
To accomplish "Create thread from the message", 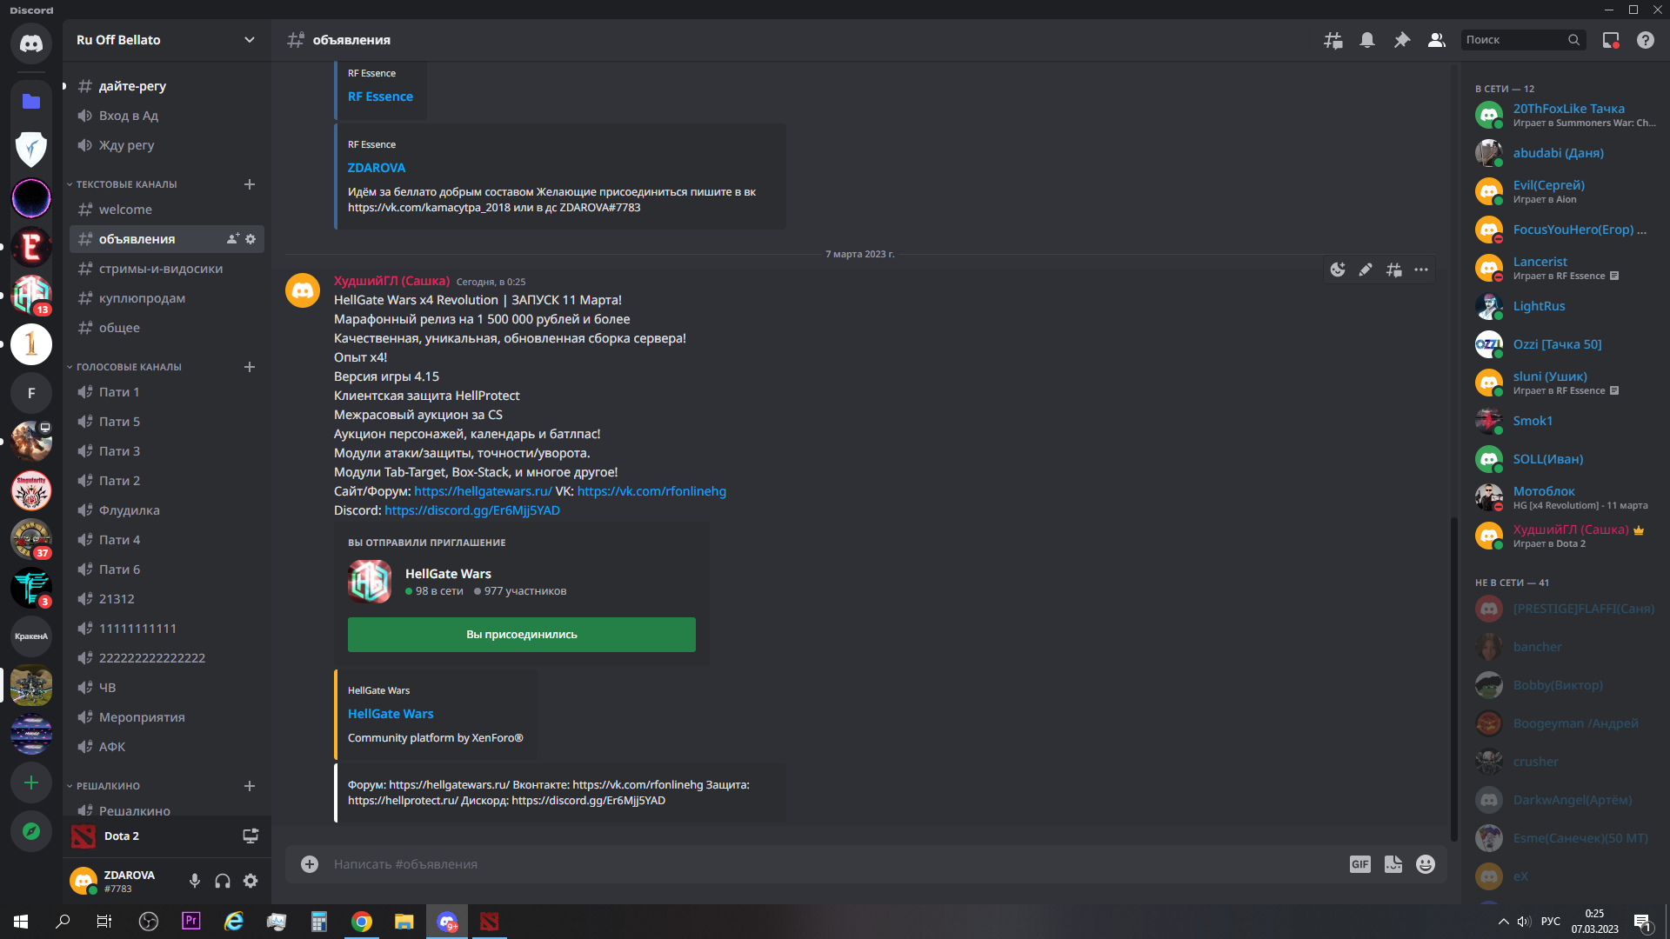I will [1393, 270].
